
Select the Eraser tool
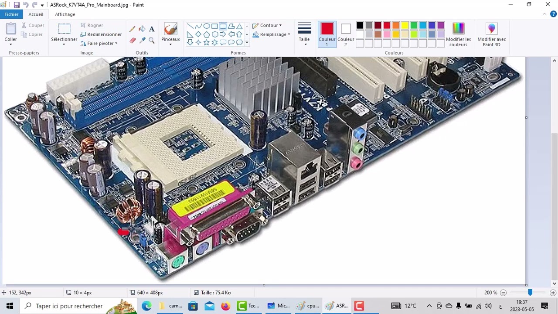coord(133,40)
